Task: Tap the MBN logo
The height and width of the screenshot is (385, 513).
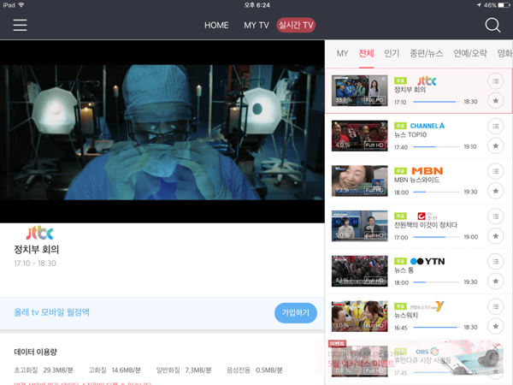Action: pos(427,171)
